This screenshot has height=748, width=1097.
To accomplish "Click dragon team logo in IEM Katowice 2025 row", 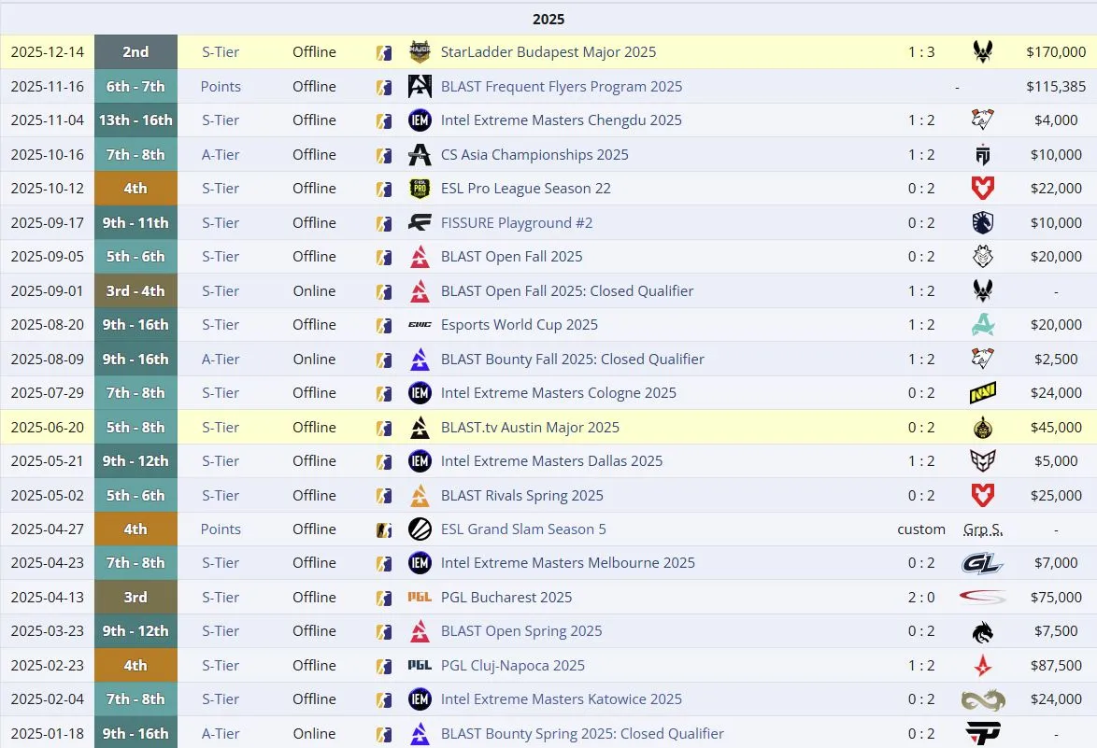I will click(982, 699).
